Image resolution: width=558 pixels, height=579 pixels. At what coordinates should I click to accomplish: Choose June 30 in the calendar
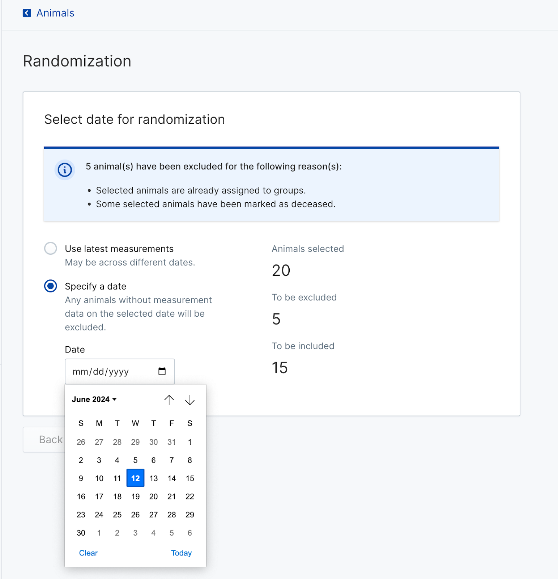click(x=81, y=533)
